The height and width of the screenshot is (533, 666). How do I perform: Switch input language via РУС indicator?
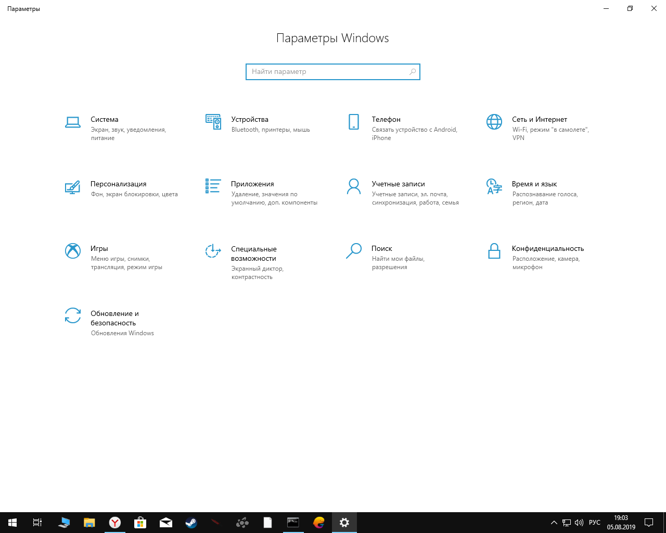[x=595, y=523]
